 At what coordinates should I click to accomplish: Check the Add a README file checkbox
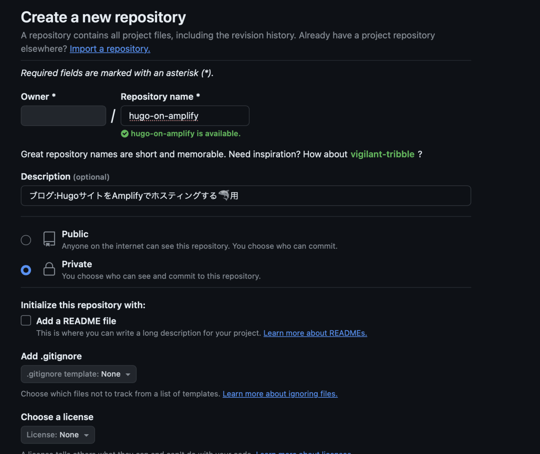[x=26, y=320]
